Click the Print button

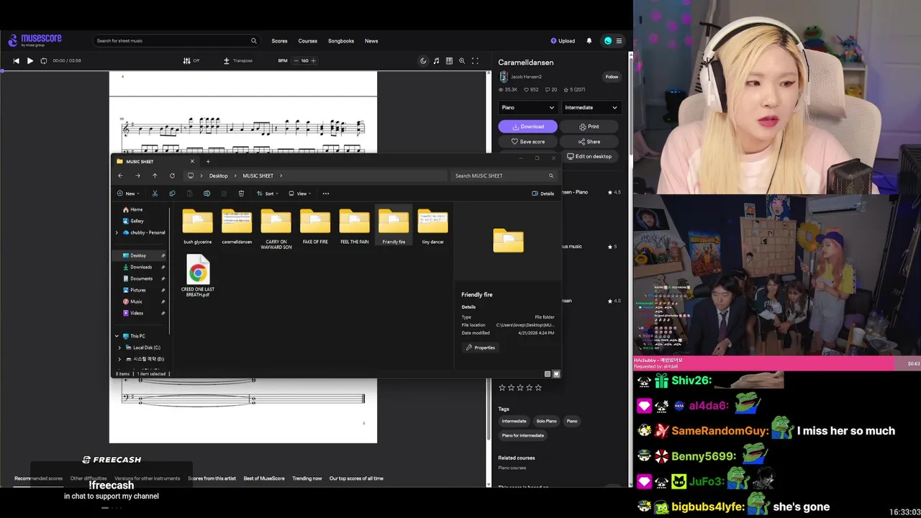tap(589, 127)
